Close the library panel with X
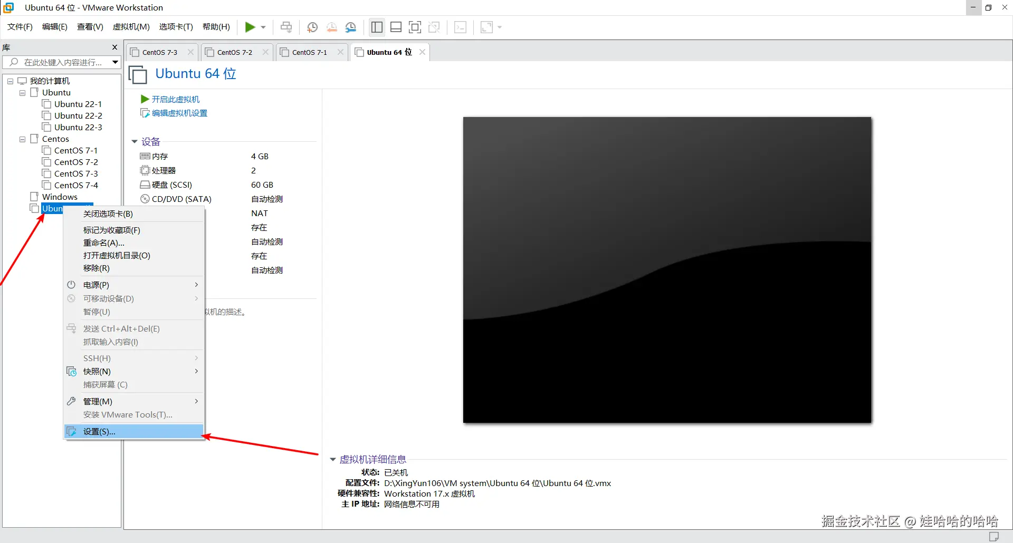The width and height of the screenshot is (1013, 543). (x=114, y=47)
